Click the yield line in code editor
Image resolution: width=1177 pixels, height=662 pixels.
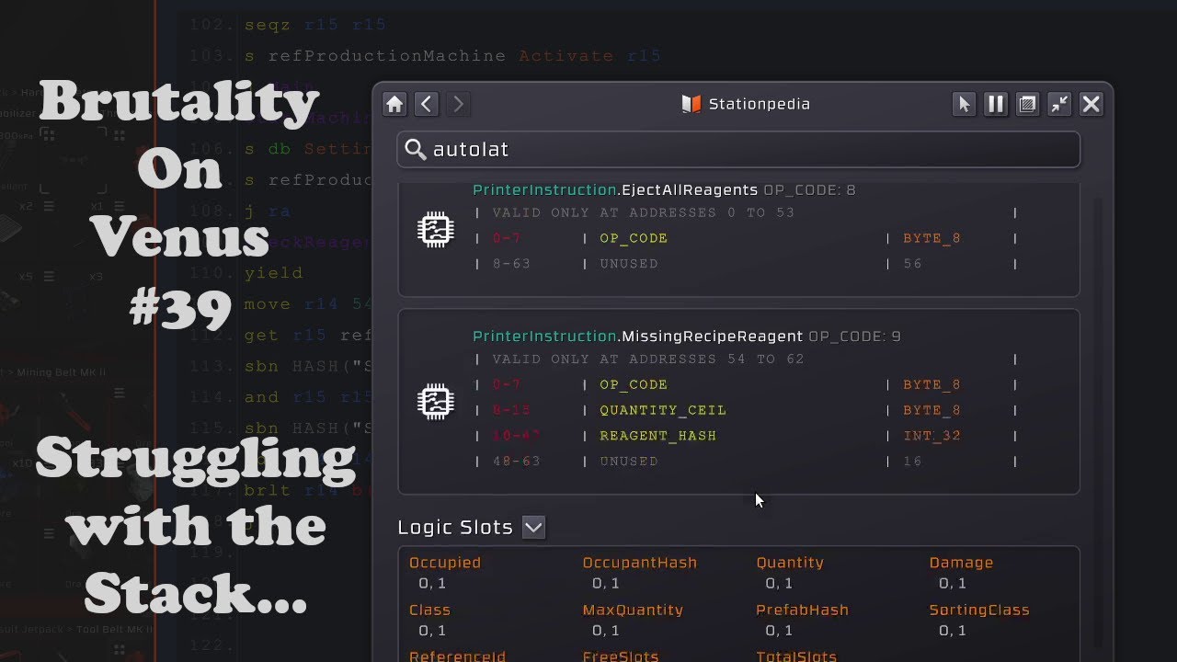(x=273, y=273)
